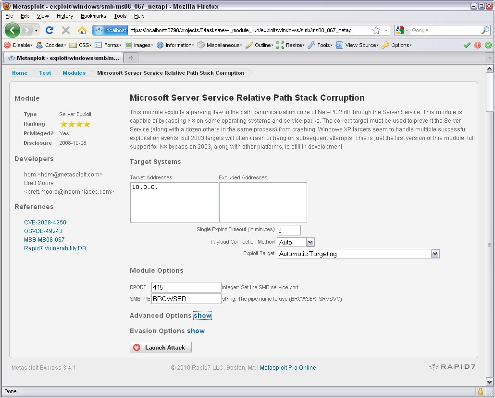
Task: Open the Resize developer toolbar menu
Action: pos(290,45)
